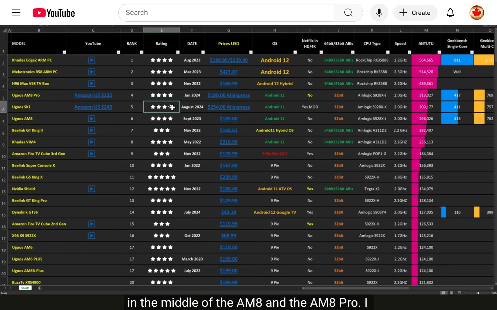Image resolution: width=497 pixels, height=310 pixels.
Task: Open the Canadian flag account avatar
Action: click(x=477, y=13)
